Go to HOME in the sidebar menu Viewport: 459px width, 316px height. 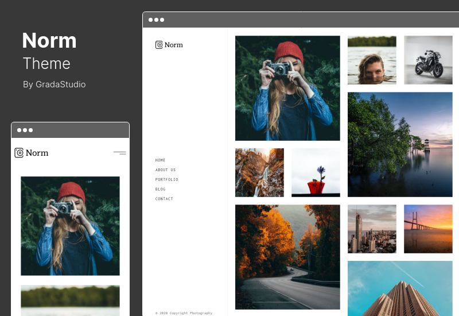[160, 160]
